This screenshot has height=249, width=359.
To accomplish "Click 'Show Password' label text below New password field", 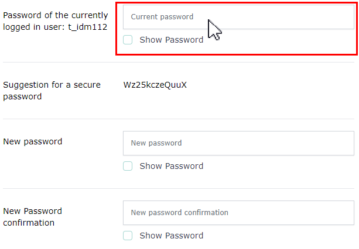I will [x=171, y=166].
